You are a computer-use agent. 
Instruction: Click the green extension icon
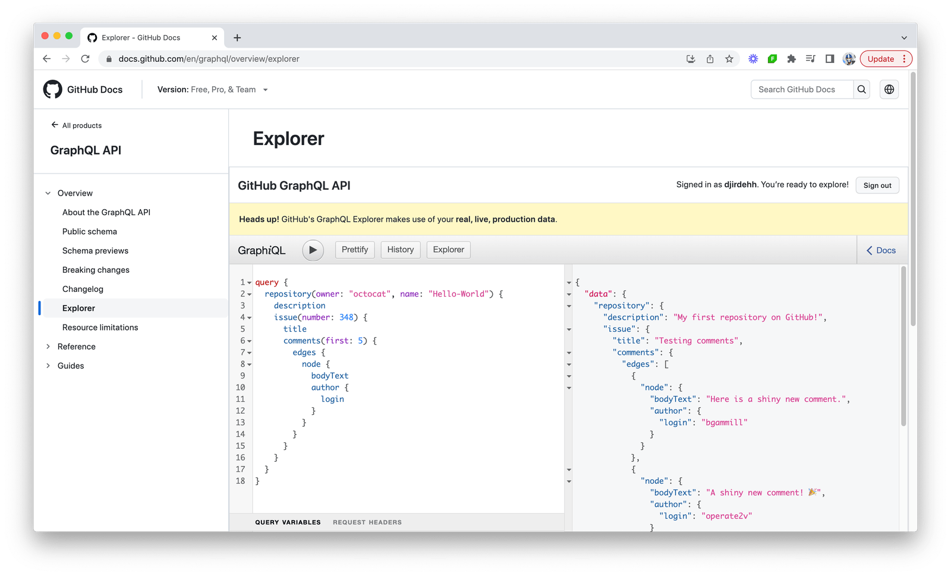click(772, 59)
